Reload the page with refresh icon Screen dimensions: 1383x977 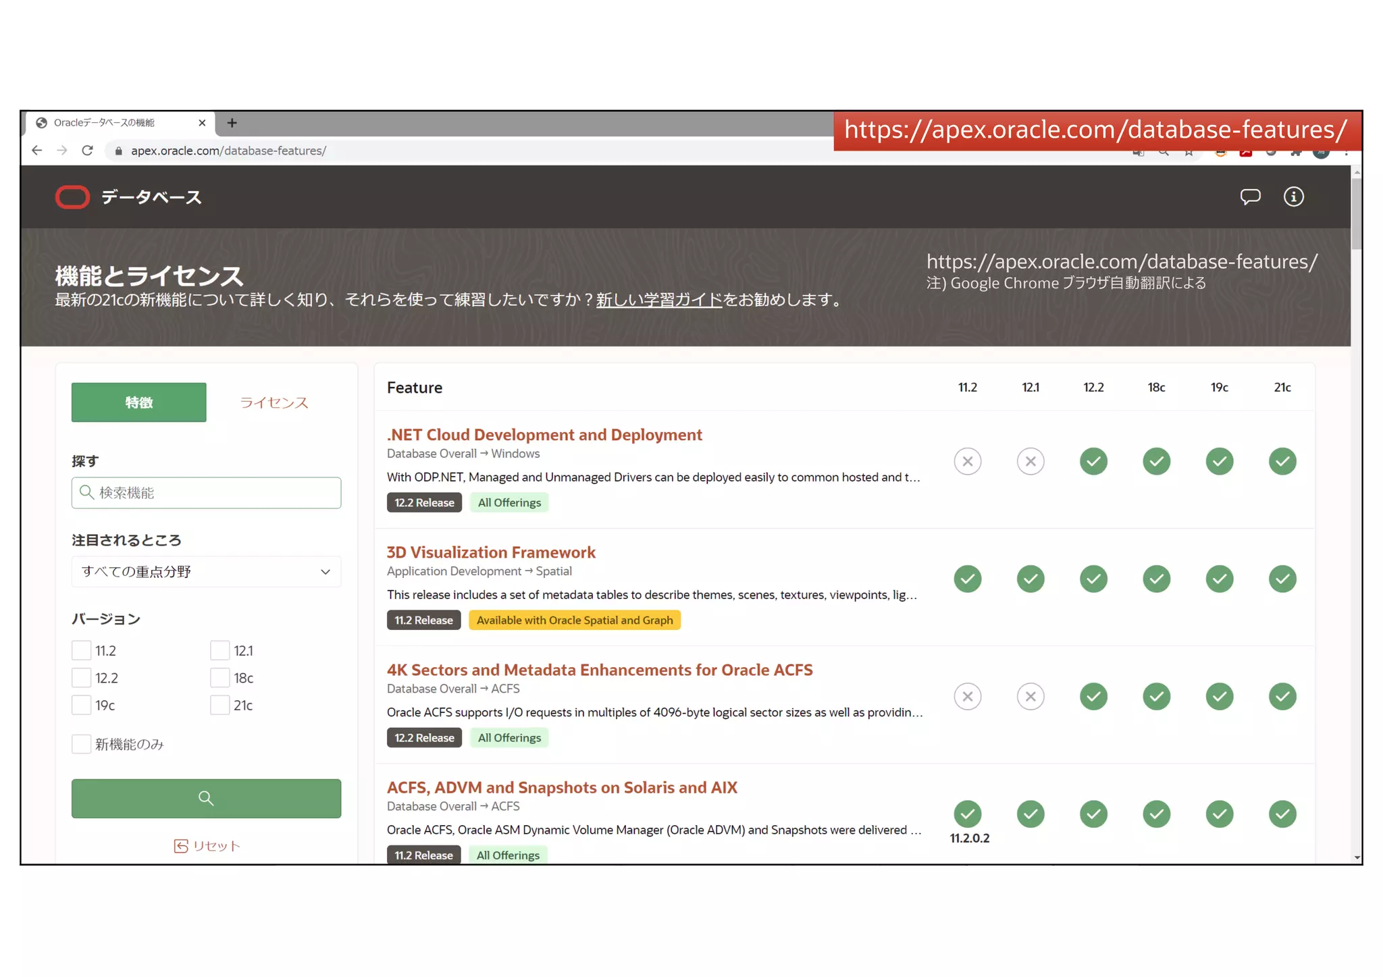(87, 151)
